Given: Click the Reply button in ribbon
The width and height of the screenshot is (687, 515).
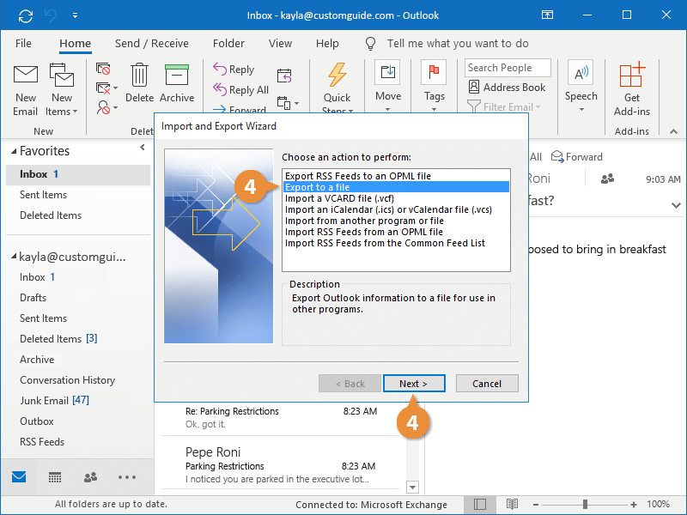Looking at the screenshot, I should tap(234, 70).
